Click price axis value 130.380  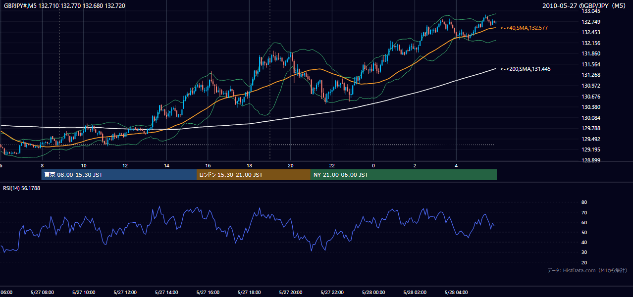591,107
